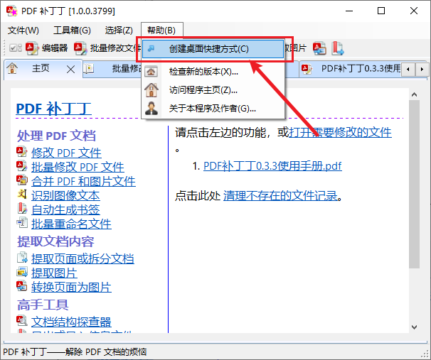Click the 清理不存在的文件记录 link
Image resolution: width=431 pixels, height=360 pixels.
280,196
